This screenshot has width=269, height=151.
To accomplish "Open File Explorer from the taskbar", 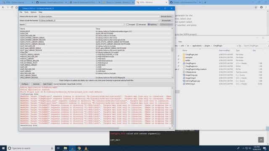I will [x=66, y=148].
